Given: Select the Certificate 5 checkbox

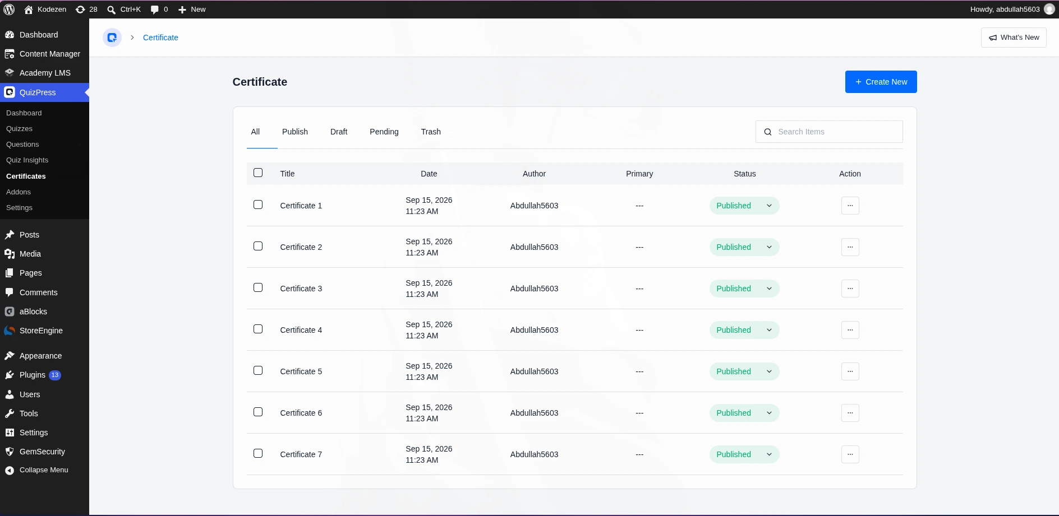Looking at the screenshot, I should click(x=258, y=370).
